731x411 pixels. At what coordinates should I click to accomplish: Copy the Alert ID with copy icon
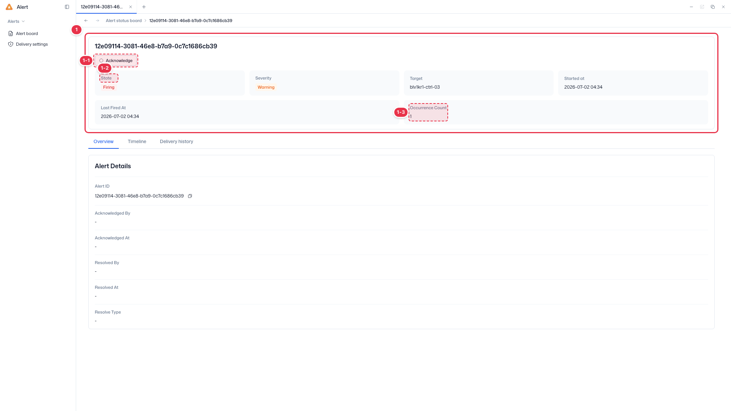[x=190, y=196]
